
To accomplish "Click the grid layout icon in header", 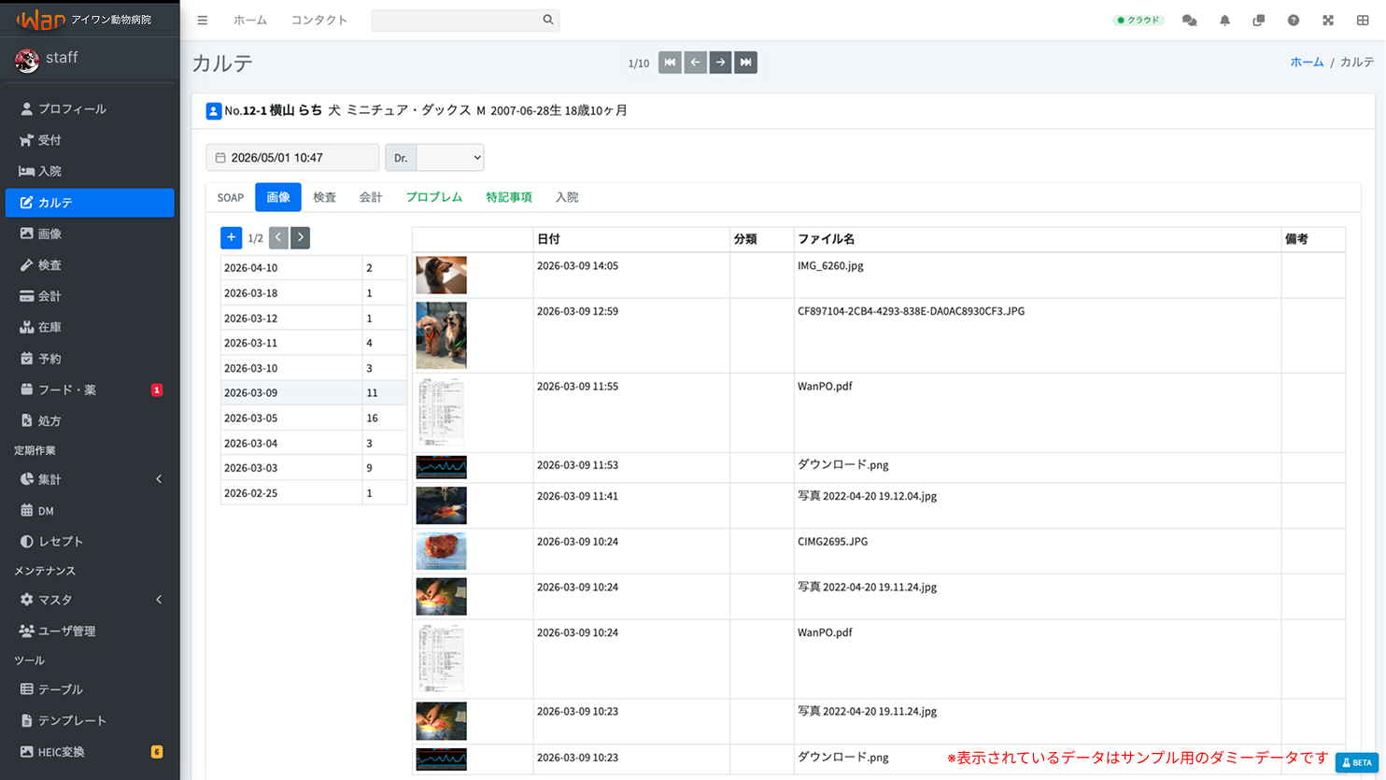I will 1363,20.
